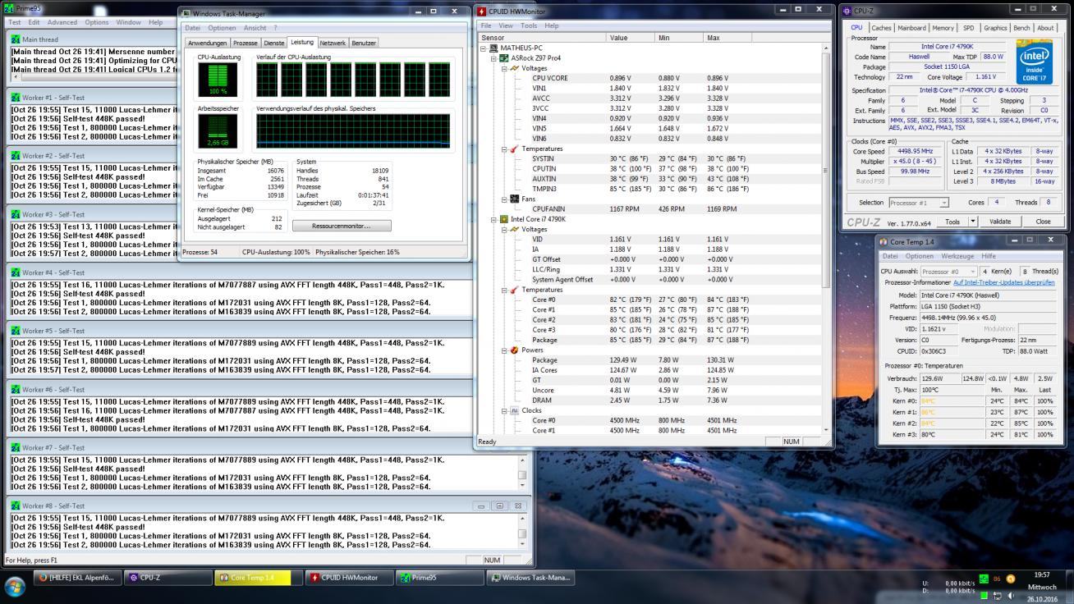Collapse the Intel Core i7 4790K node

point(494,219)
